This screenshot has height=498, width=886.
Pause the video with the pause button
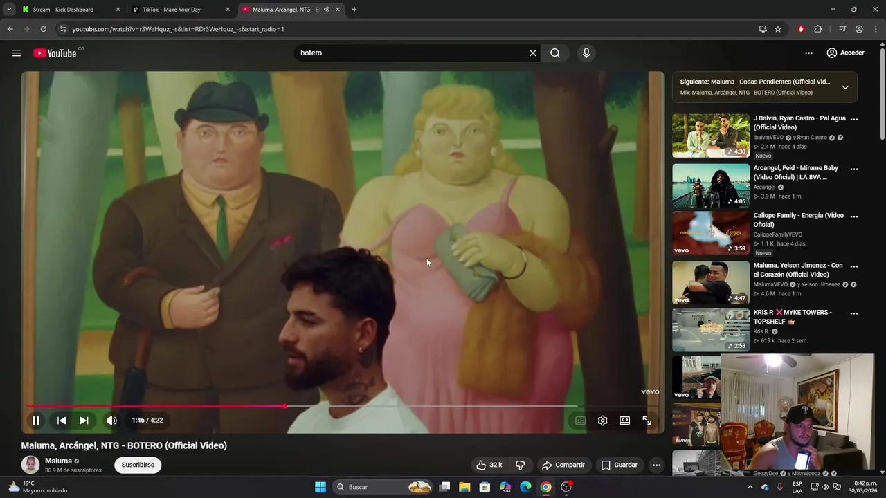pos(36,421)
